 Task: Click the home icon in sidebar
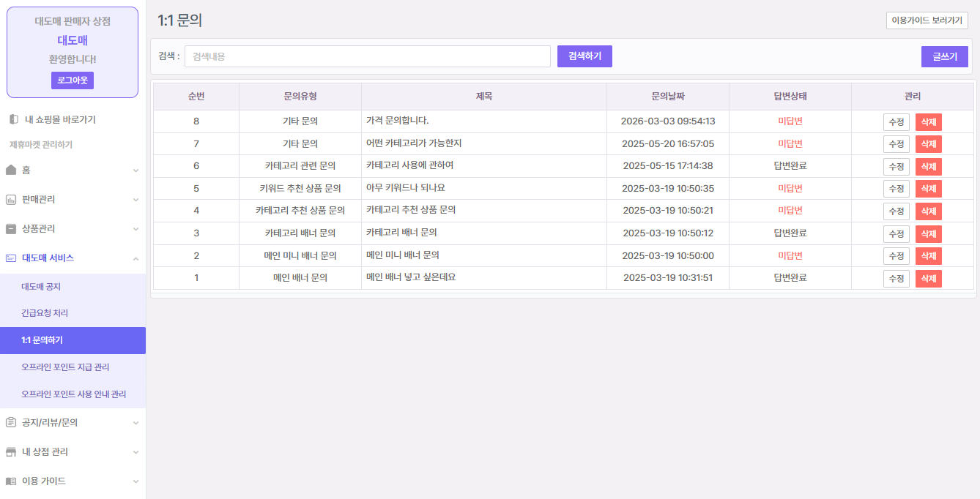pyautogui.click(x=11, y=170)
